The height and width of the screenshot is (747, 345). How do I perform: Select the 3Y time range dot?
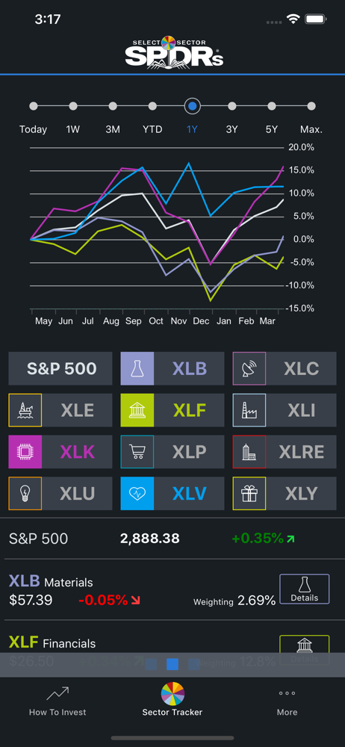(232, 106)
